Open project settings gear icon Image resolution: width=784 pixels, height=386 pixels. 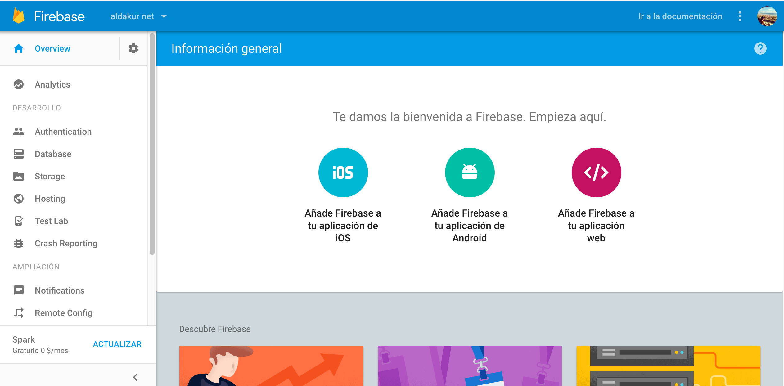click(x=133, y=48)
